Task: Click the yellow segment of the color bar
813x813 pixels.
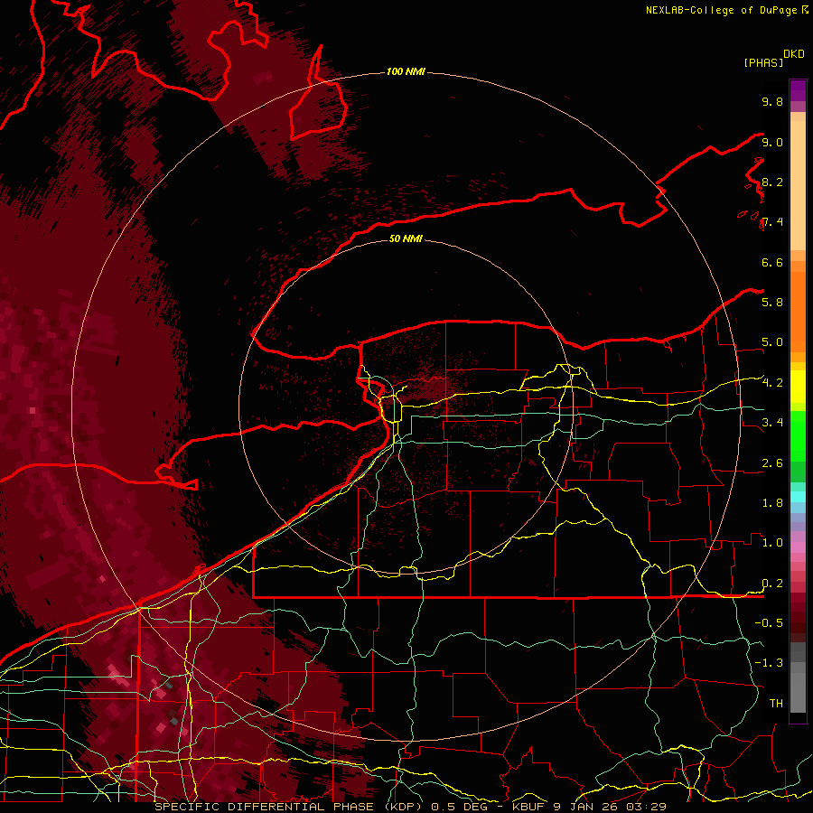Action: [798, 387]
